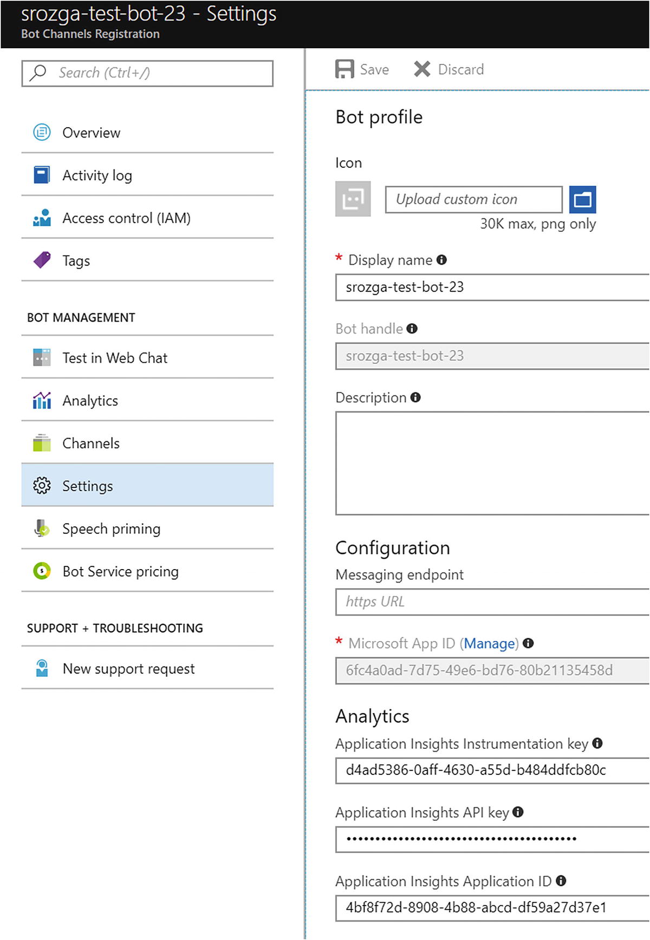This screenshot has height=940, width=650.
Task: Click the Discard X icon
Action: click(x=422, y=69)
